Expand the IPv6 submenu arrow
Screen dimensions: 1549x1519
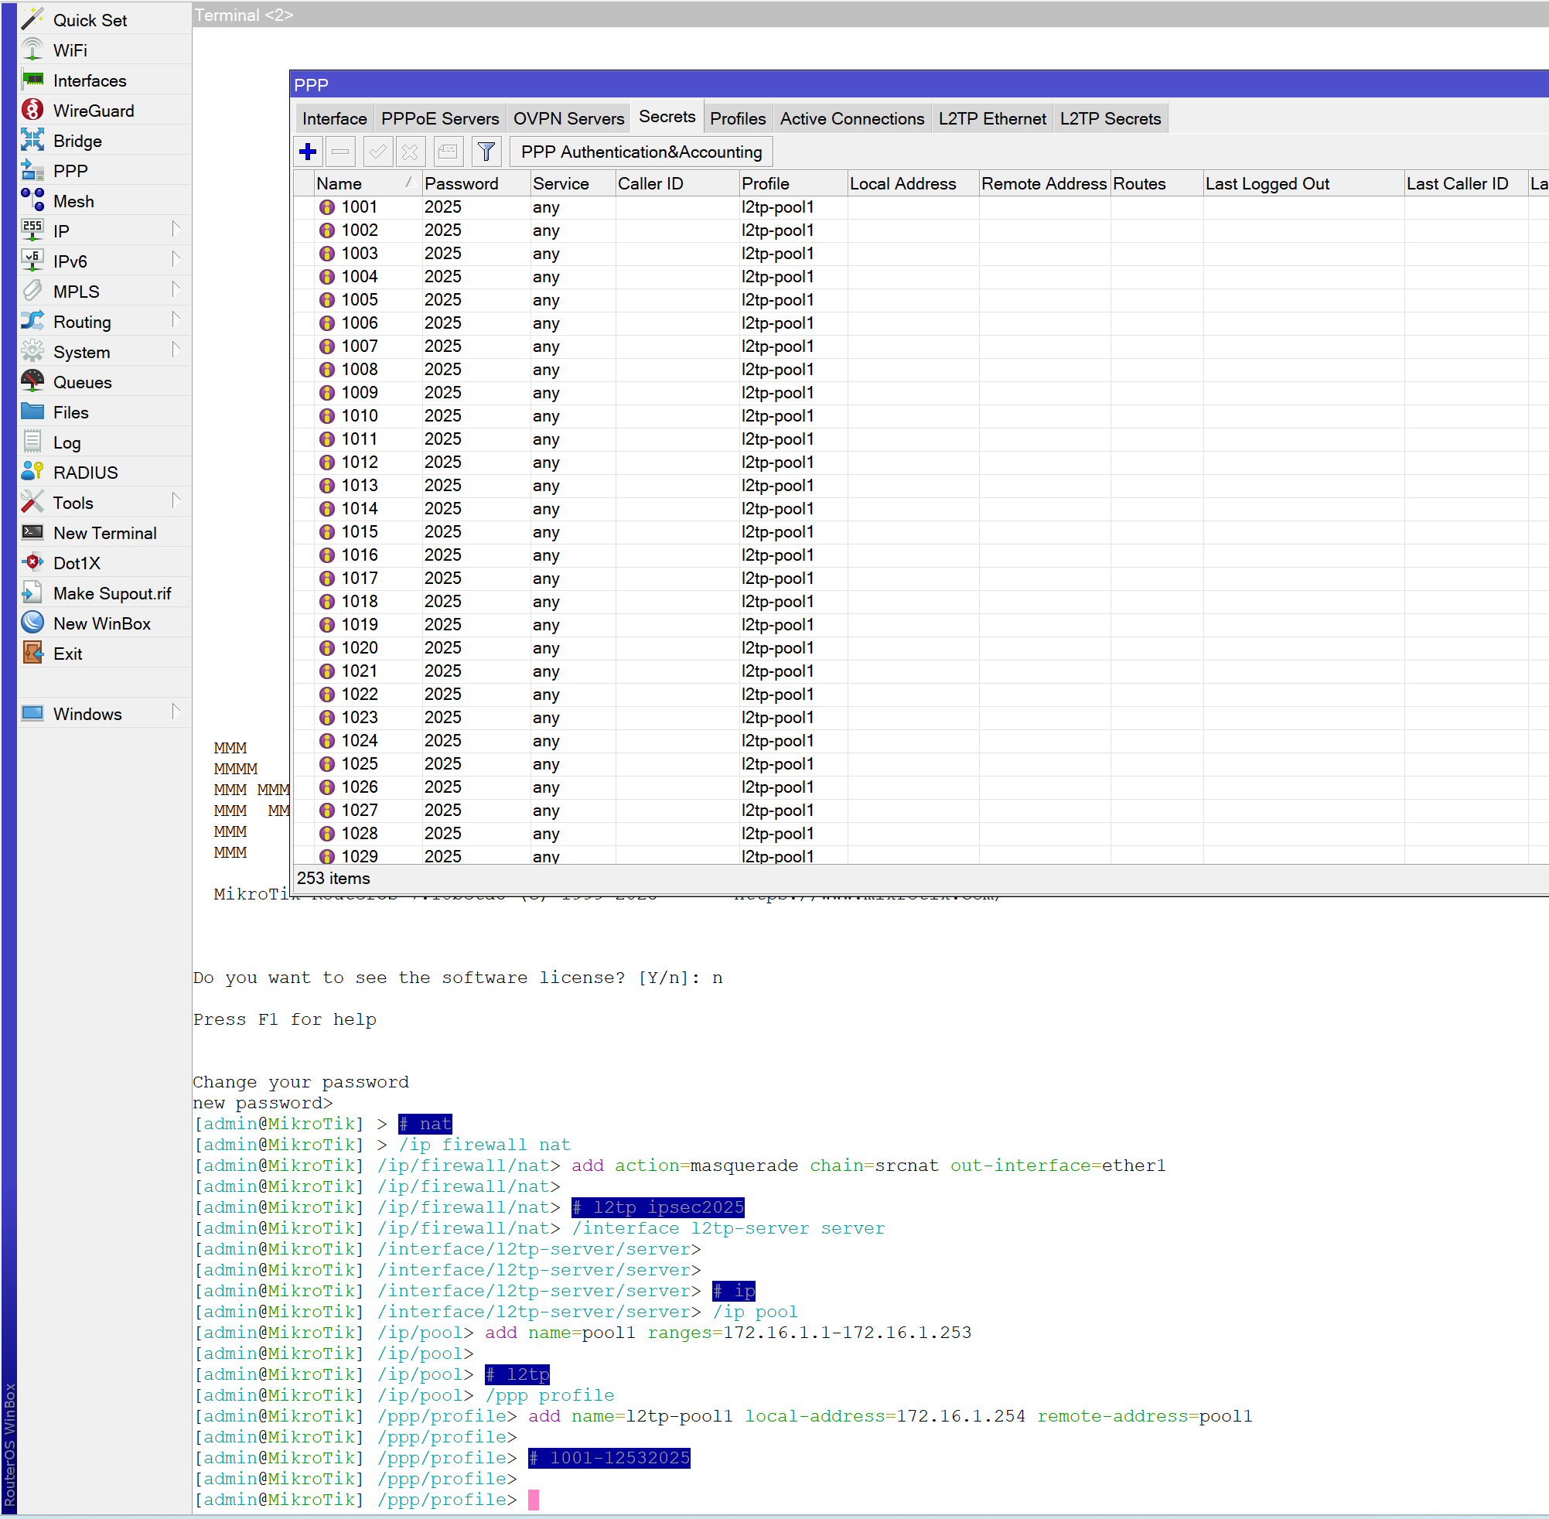pyautogui.click(x=176, y=260)
